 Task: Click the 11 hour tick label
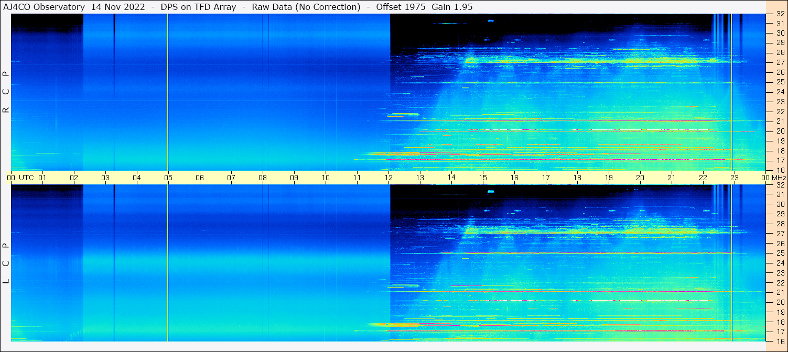[357, 178]
